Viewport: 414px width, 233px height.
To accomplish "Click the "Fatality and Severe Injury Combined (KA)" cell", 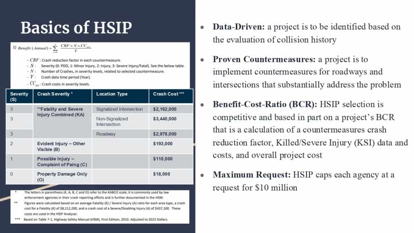I will (60, 112).
